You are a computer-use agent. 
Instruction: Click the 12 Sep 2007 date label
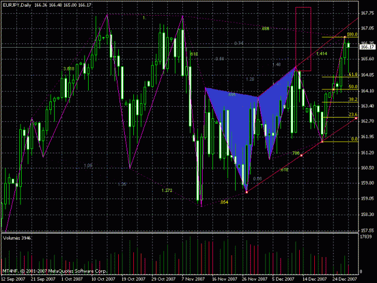pyautogui.click(x=13, y=279)
